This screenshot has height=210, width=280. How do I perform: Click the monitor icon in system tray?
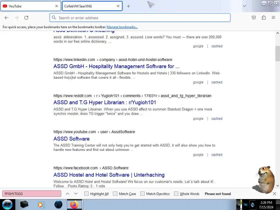pos(246,205)
